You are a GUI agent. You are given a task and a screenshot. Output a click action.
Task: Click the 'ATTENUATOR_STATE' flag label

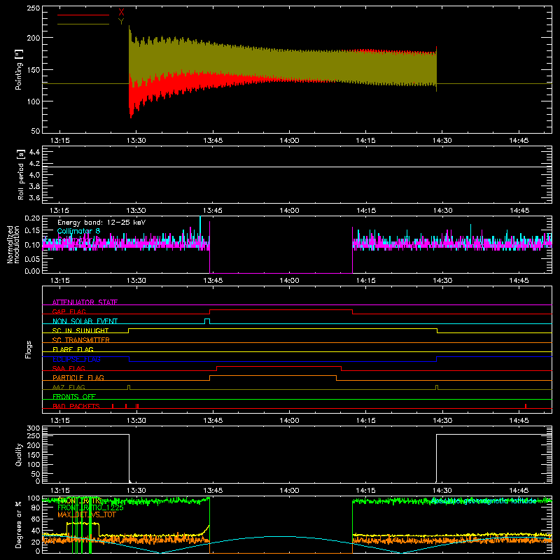[x=85, y=302]
